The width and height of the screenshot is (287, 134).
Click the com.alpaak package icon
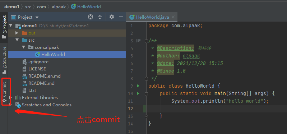31,47
